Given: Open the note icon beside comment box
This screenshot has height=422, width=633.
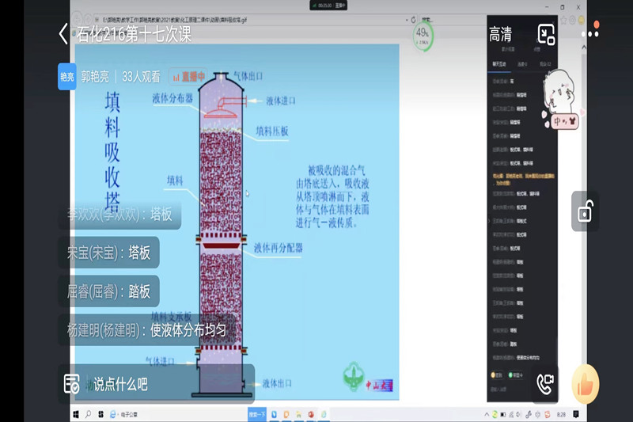Looking at the screenshot, I should [72, 384].
